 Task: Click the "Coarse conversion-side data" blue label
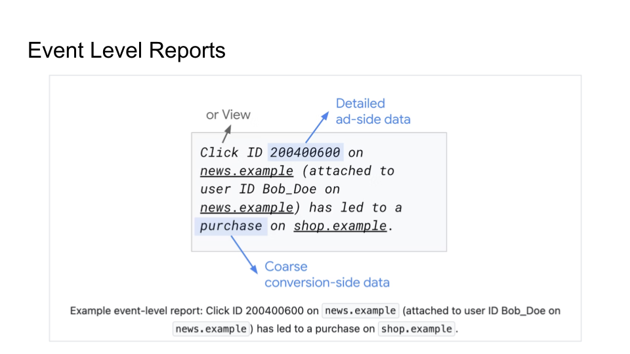[x=327, y=275]
